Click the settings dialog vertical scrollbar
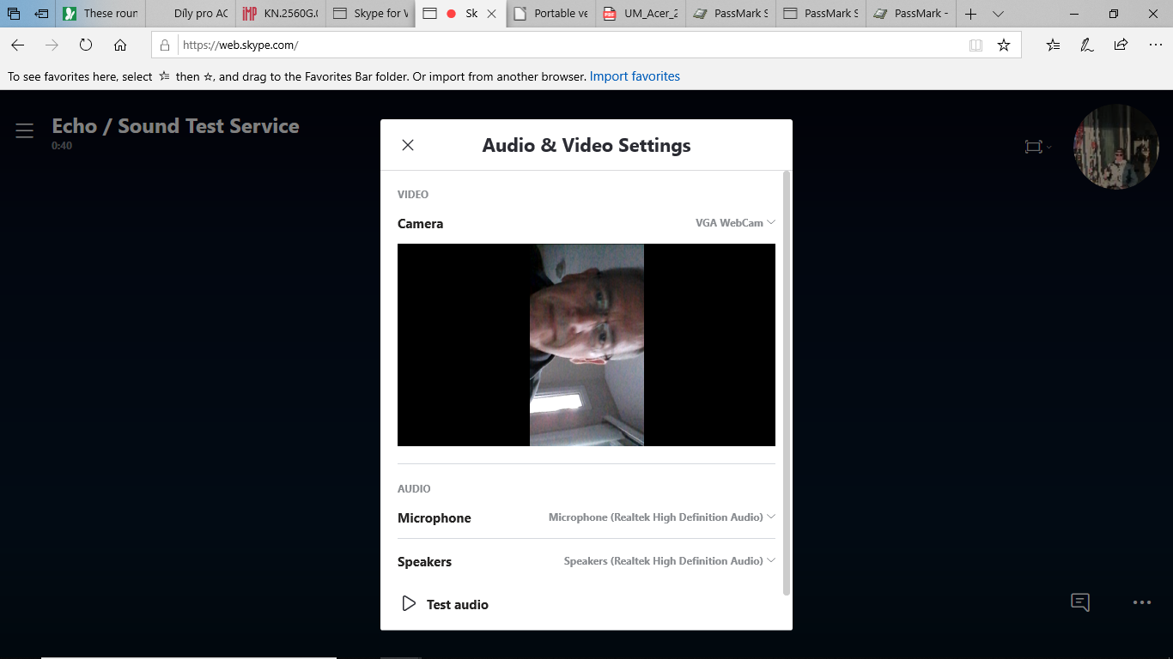 click(787, 384)
